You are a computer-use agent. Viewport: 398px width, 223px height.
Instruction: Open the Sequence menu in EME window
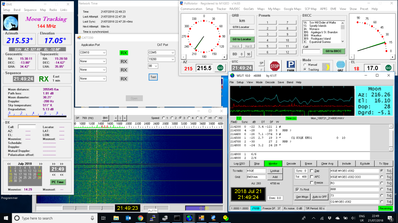point(30,10)
